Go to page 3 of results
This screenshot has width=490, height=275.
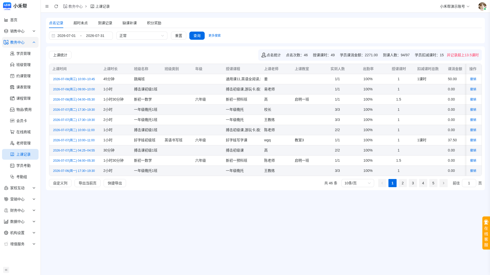pyautogui.click(x=413, y=183)
